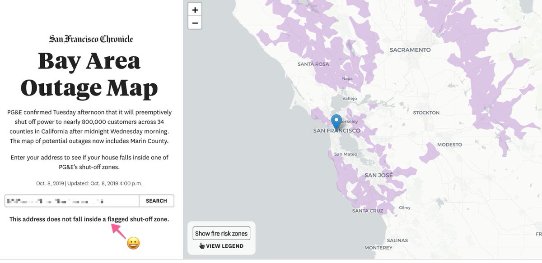Toggle Show fire risk zones
This screenshot has height=263, width=542.
coord(221,233)
